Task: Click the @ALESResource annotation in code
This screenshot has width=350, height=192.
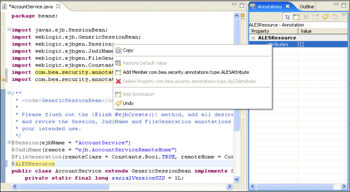Action: 33,164
